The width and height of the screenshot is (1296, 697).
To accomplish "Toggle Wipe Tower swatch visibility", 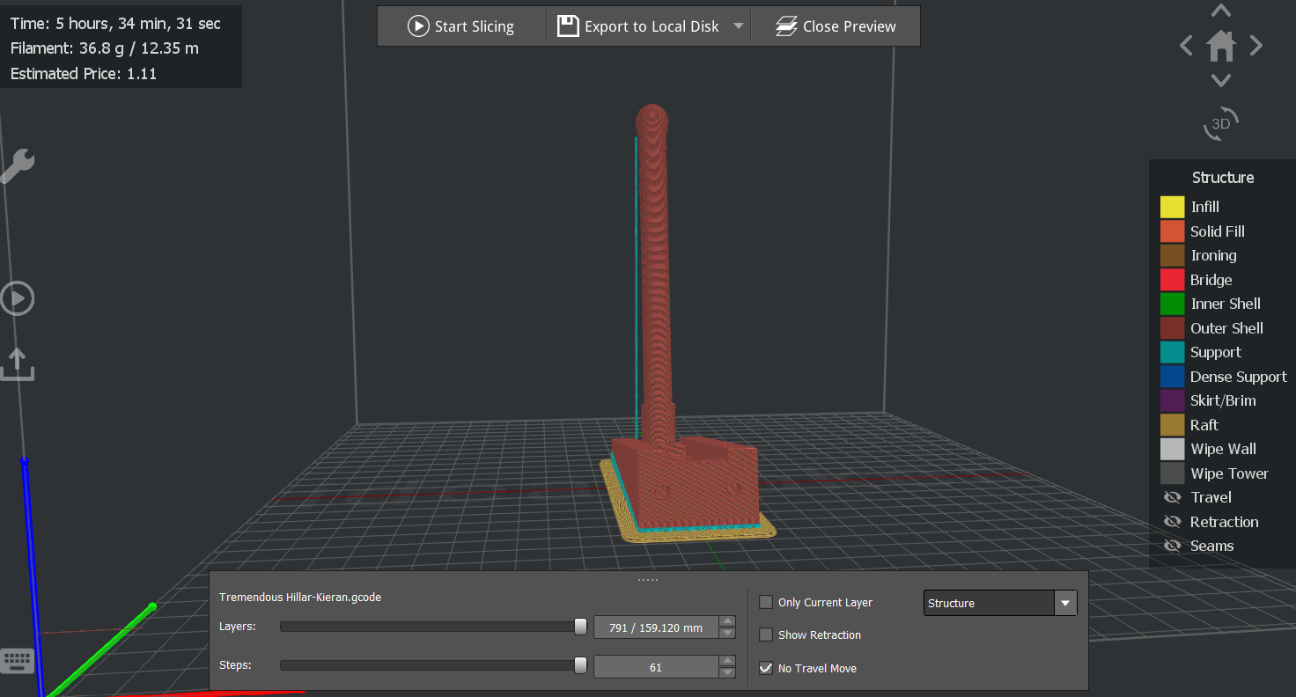I will tap(1172, 473).
